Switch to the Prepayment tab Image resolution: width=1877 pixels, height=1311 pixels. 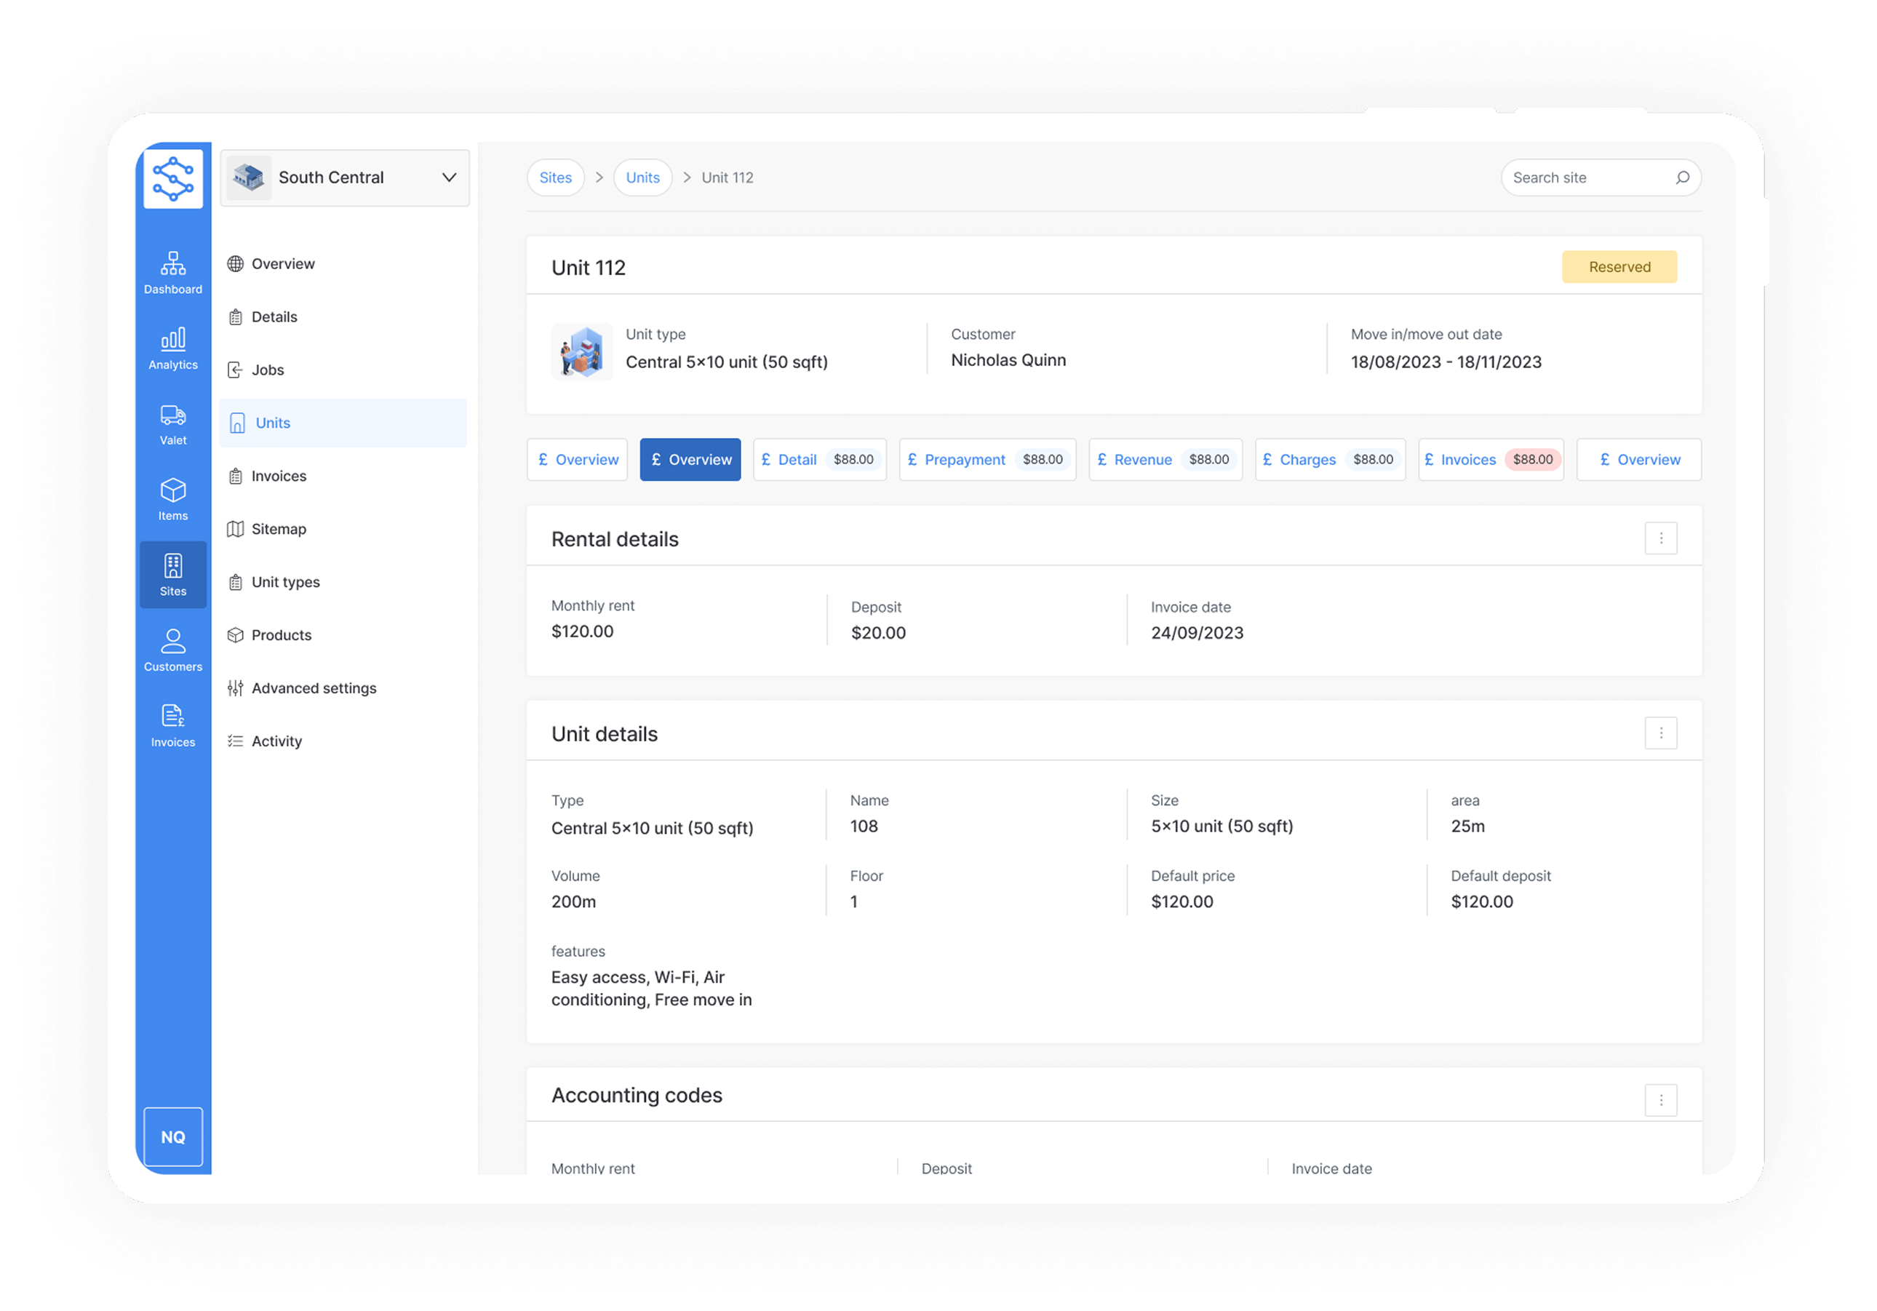pos(987,459)
